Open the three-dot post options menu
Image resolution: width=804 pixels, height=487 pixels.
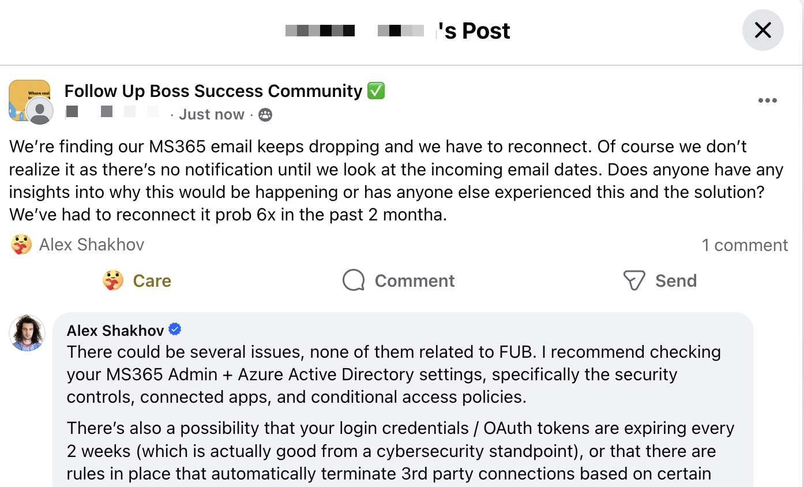[768, 100]
